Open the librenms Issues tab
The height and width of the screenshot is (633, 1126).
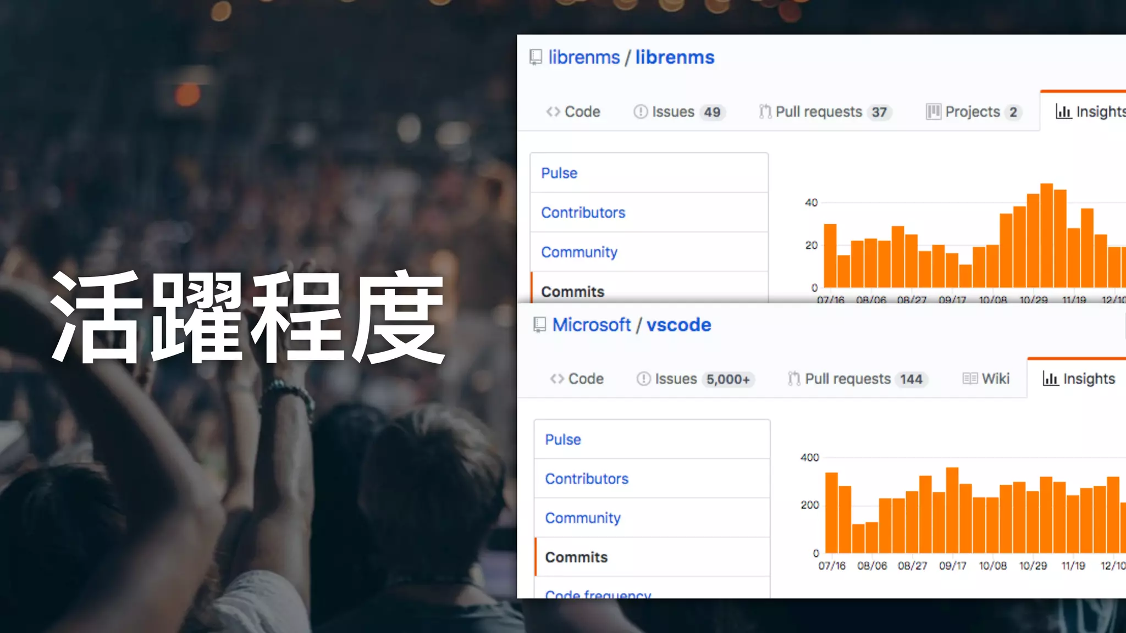[x=680, y=112]
